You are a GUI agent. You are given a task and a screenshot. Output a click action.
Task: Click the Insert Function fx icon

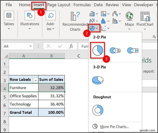click(x=71, y=46)
